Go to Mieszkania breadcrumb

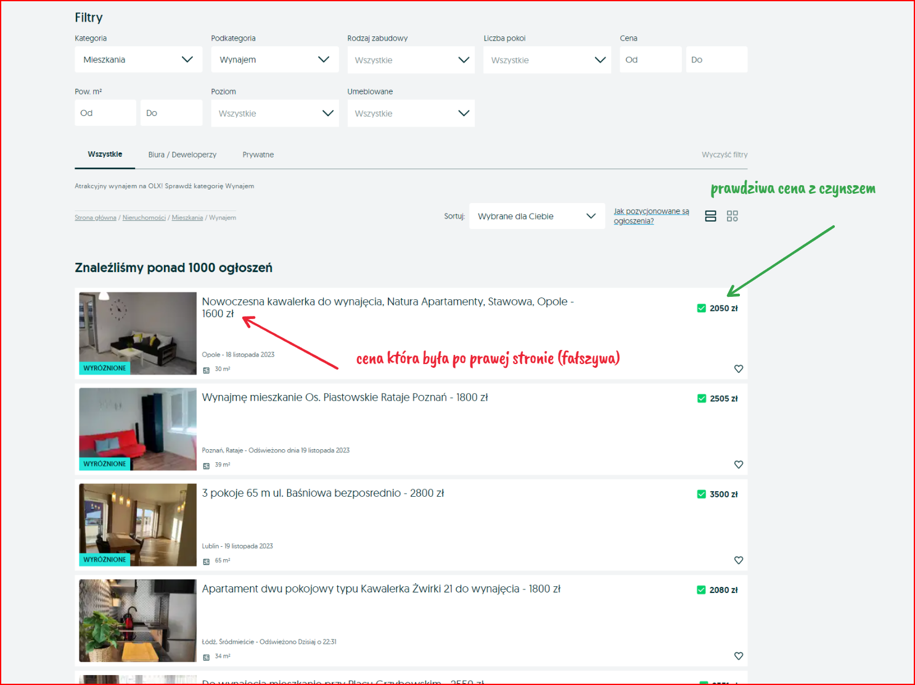click(187, 218)
